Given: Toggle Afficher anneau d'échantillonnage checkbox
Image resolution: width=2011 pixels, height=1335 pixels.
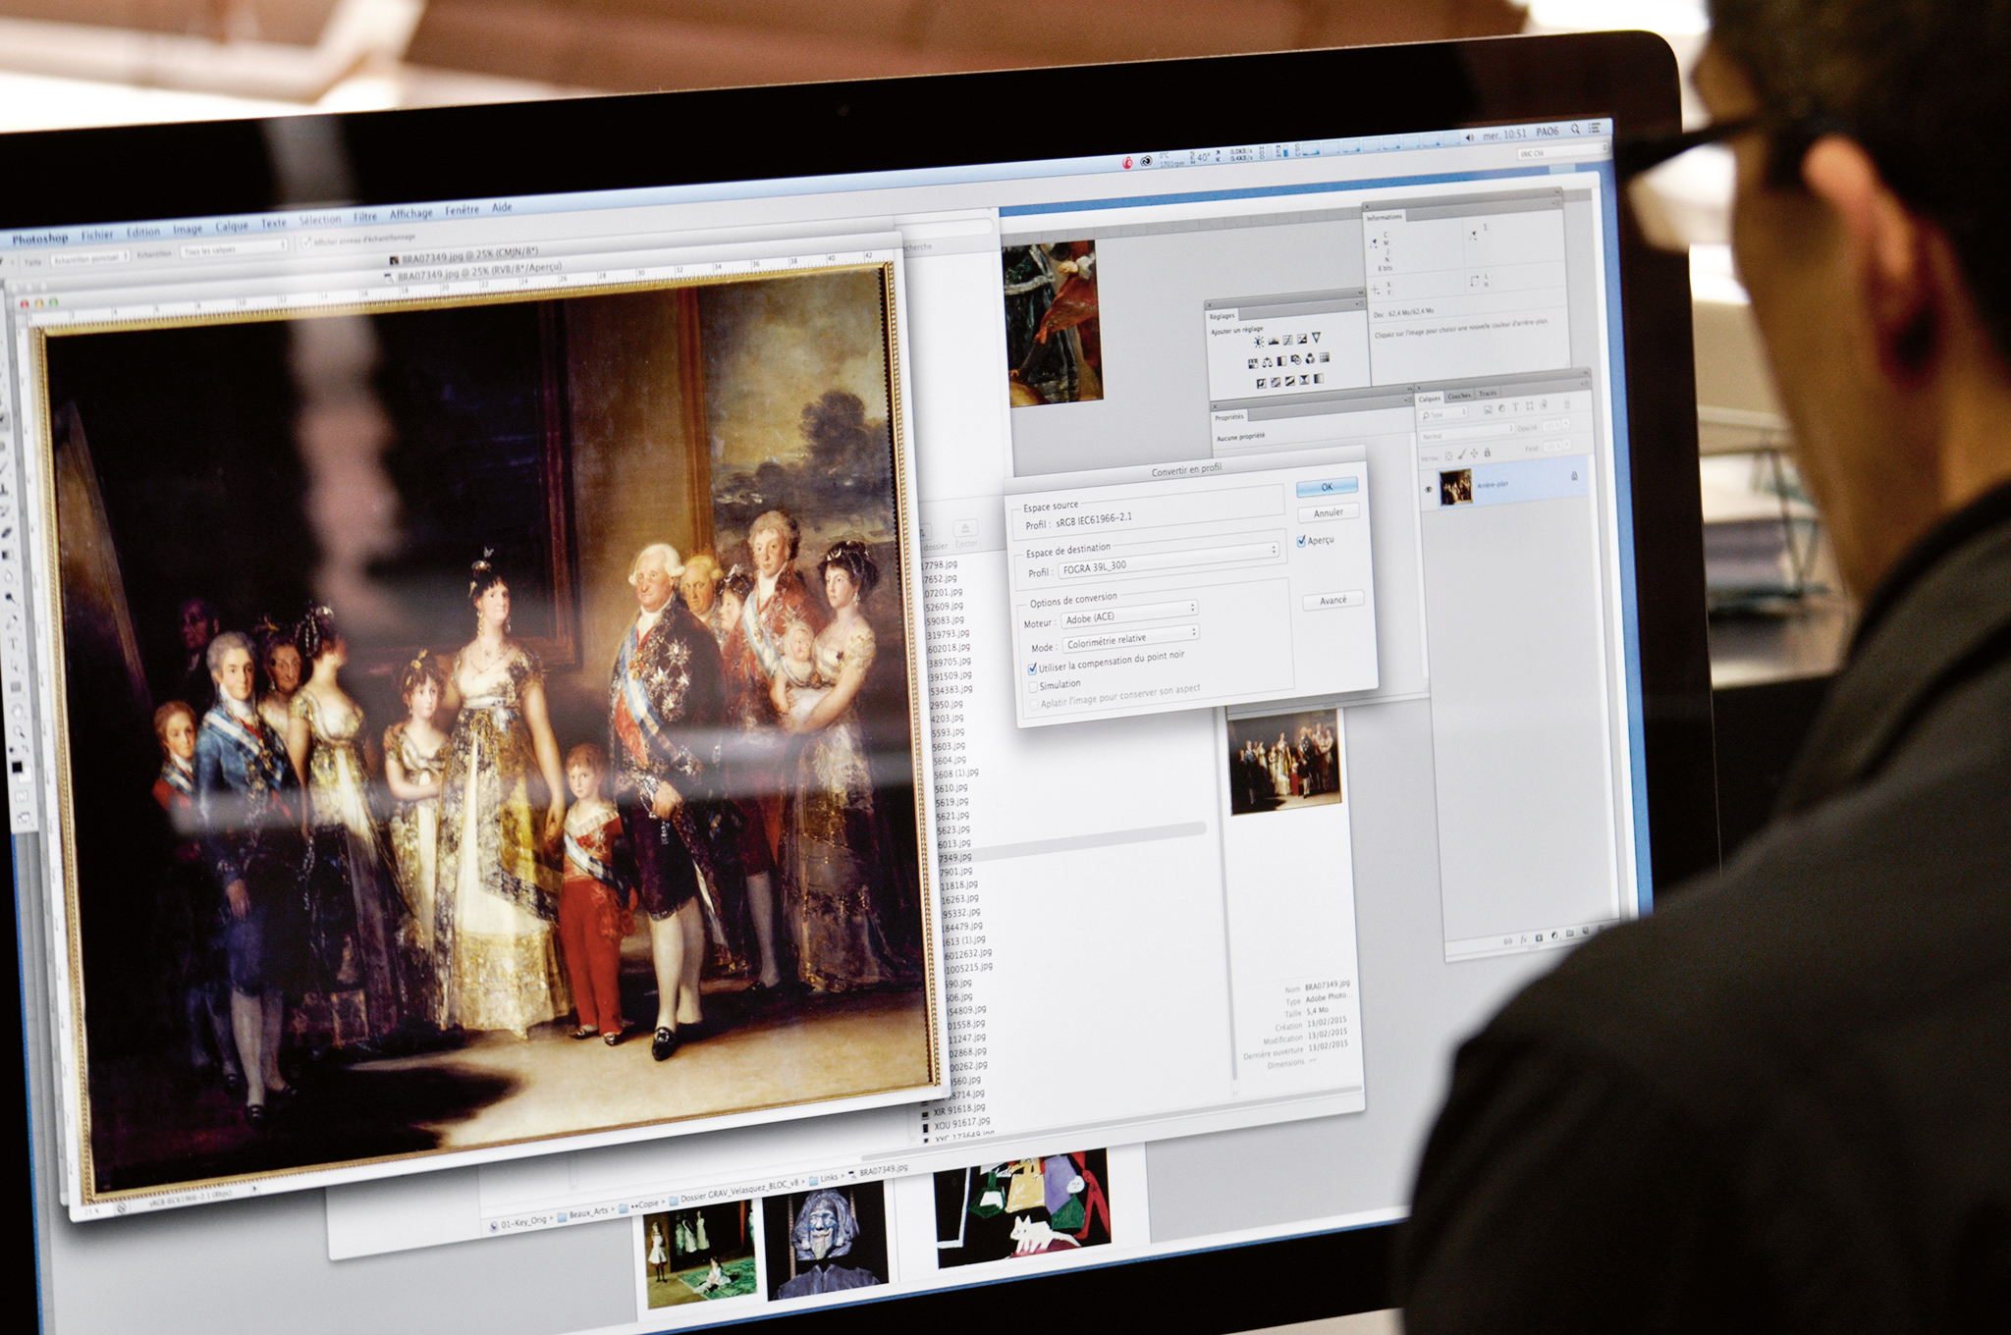Looking at the screenshot, I should tap(307, 241).
